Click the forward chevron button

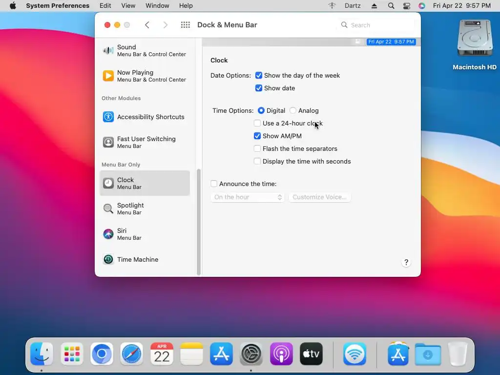(x=165, y=25)
